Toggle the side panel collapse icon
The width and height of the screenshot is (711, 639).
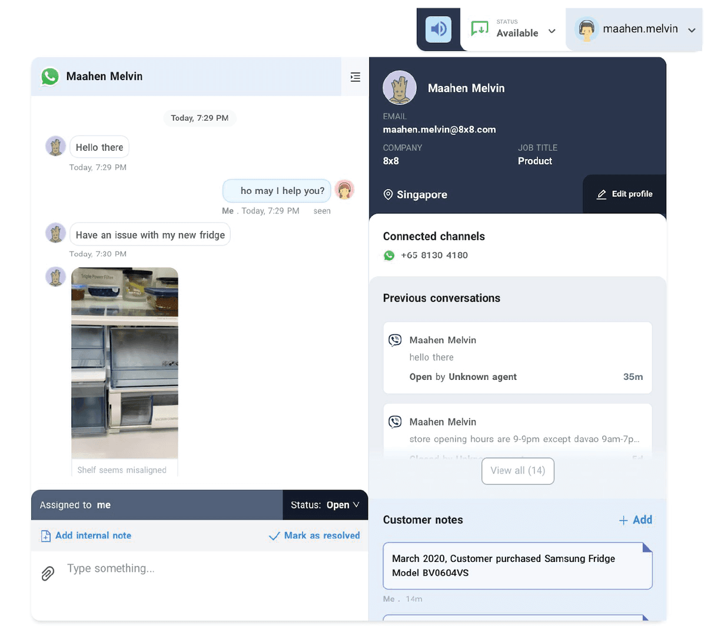click(355, 77)
